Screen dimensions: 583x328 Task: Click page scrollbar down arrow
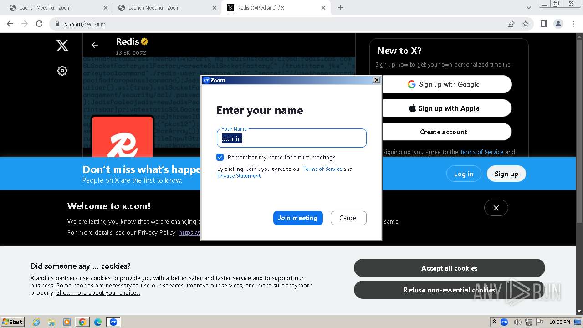click(579, 312)
